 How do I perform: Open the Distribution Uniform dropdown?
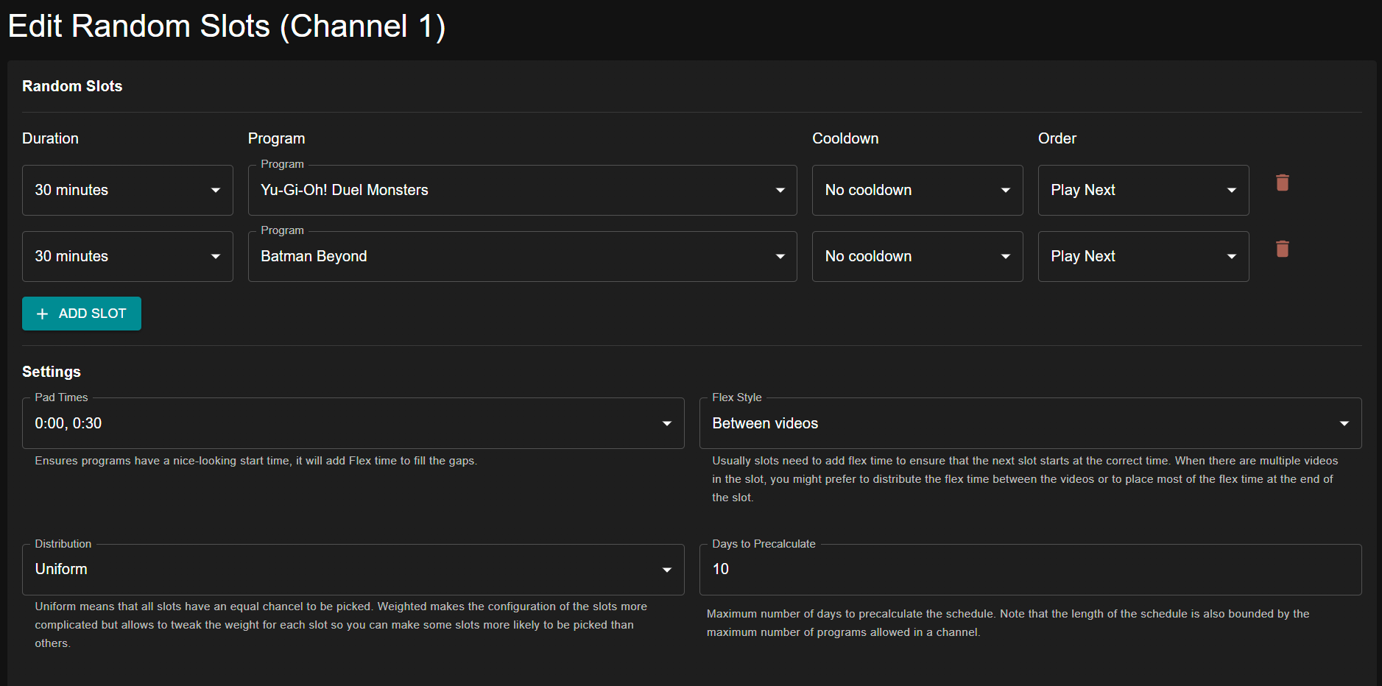coord(353,569)
